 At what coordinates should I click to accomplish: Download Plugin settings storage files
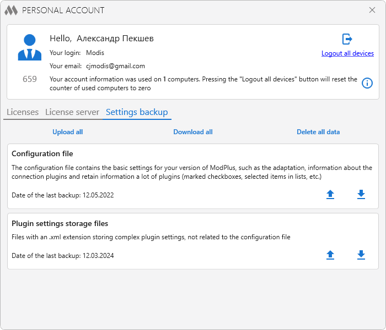[361, 255]
